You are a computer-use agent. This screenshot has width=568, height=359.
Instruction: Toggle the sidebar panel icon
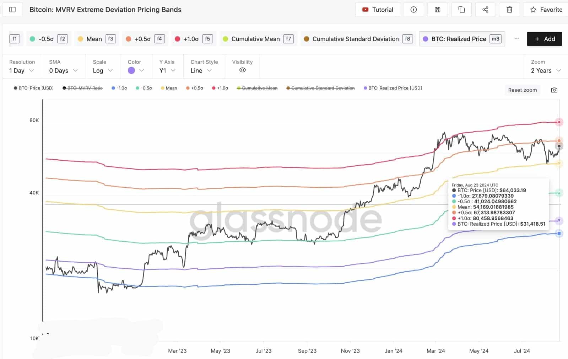point(12,10)
